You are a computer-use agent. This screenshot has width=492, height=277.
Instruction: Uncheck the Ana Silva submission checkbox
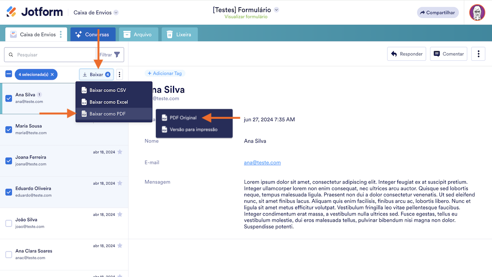point(9,98)
